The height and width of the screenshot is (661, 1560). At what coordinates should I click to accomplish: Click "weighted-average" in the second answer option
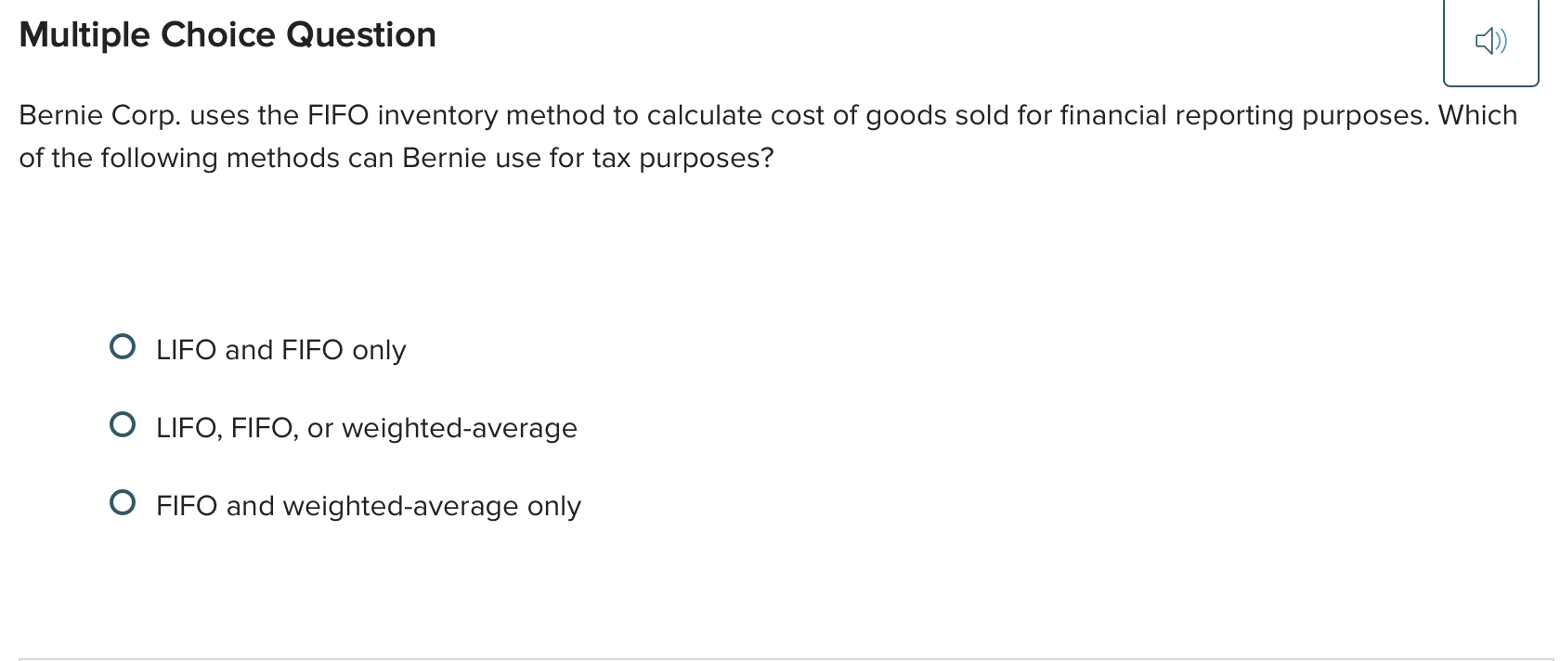click(459, 428)
